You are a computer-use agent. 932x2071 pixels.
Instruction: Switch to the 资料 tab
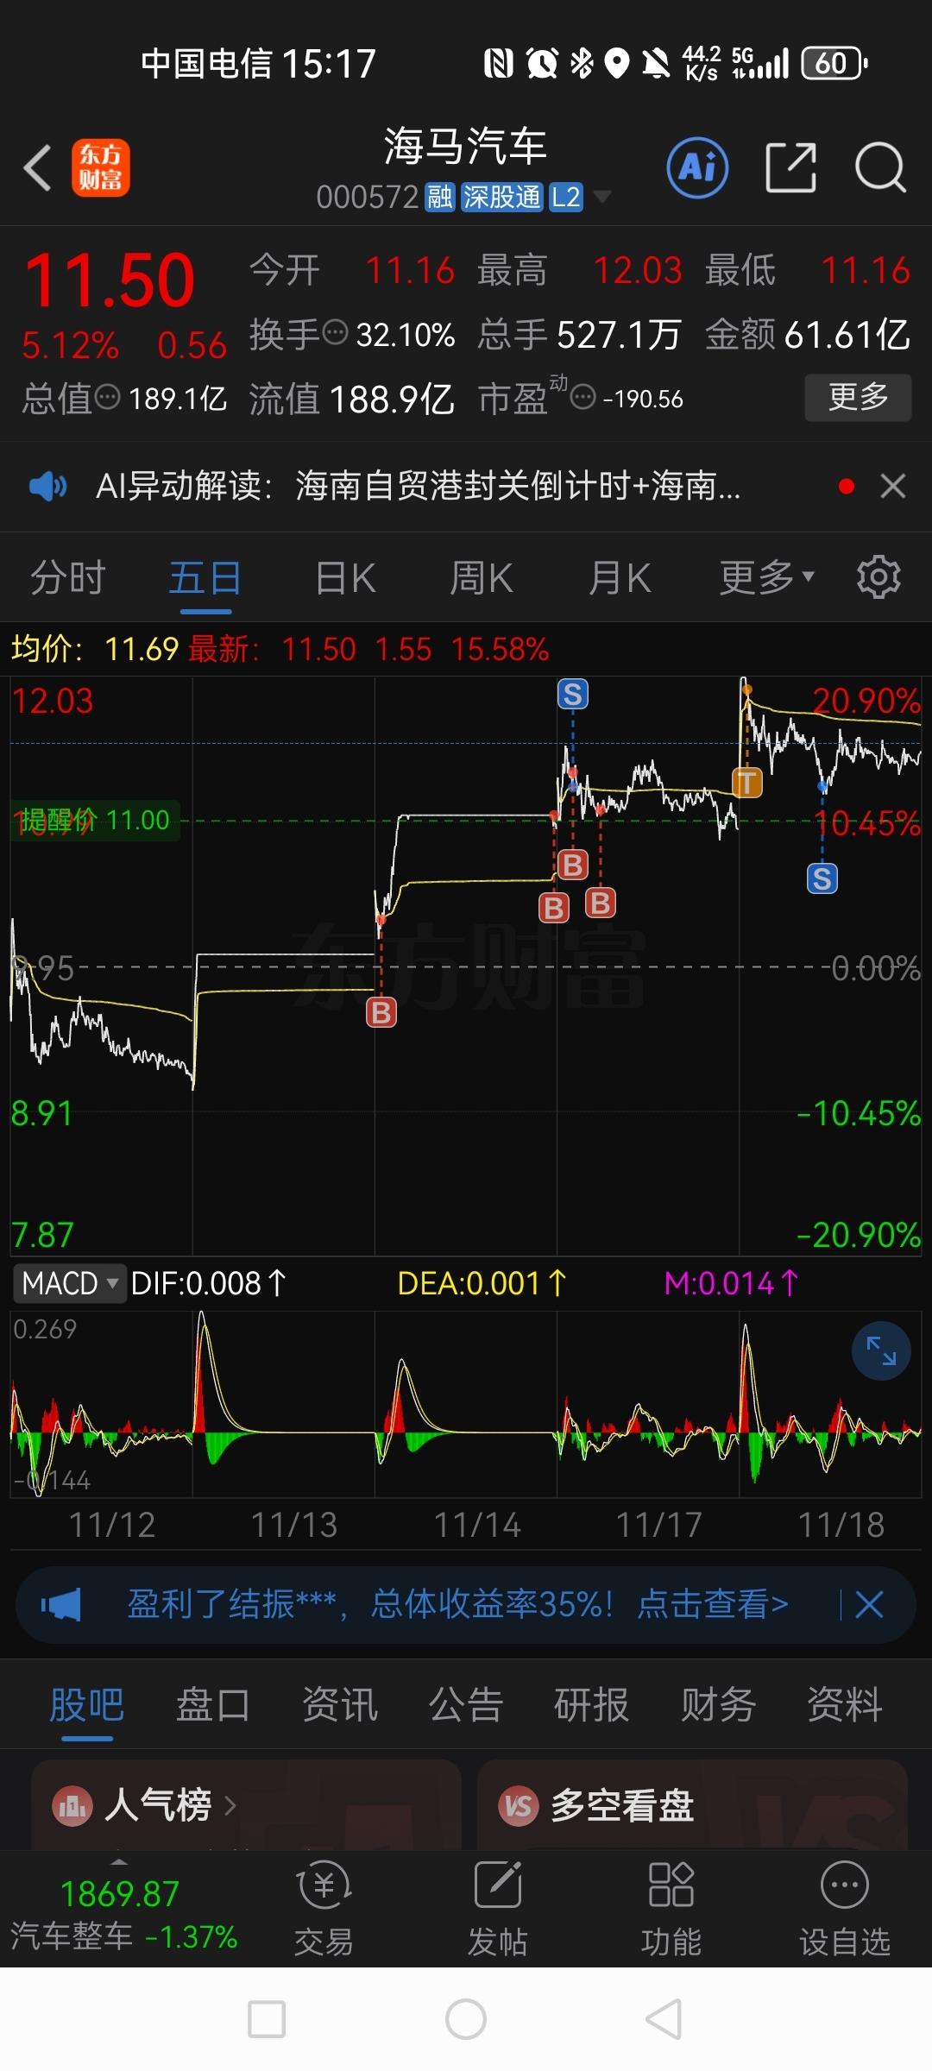tap(844, 1705)
